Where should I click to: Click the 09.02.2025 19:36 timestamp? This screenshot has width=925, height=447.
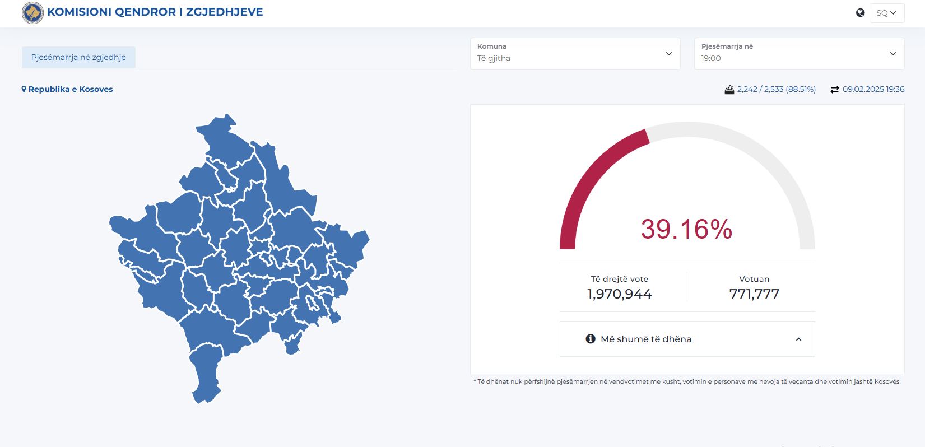pos(873,90)
